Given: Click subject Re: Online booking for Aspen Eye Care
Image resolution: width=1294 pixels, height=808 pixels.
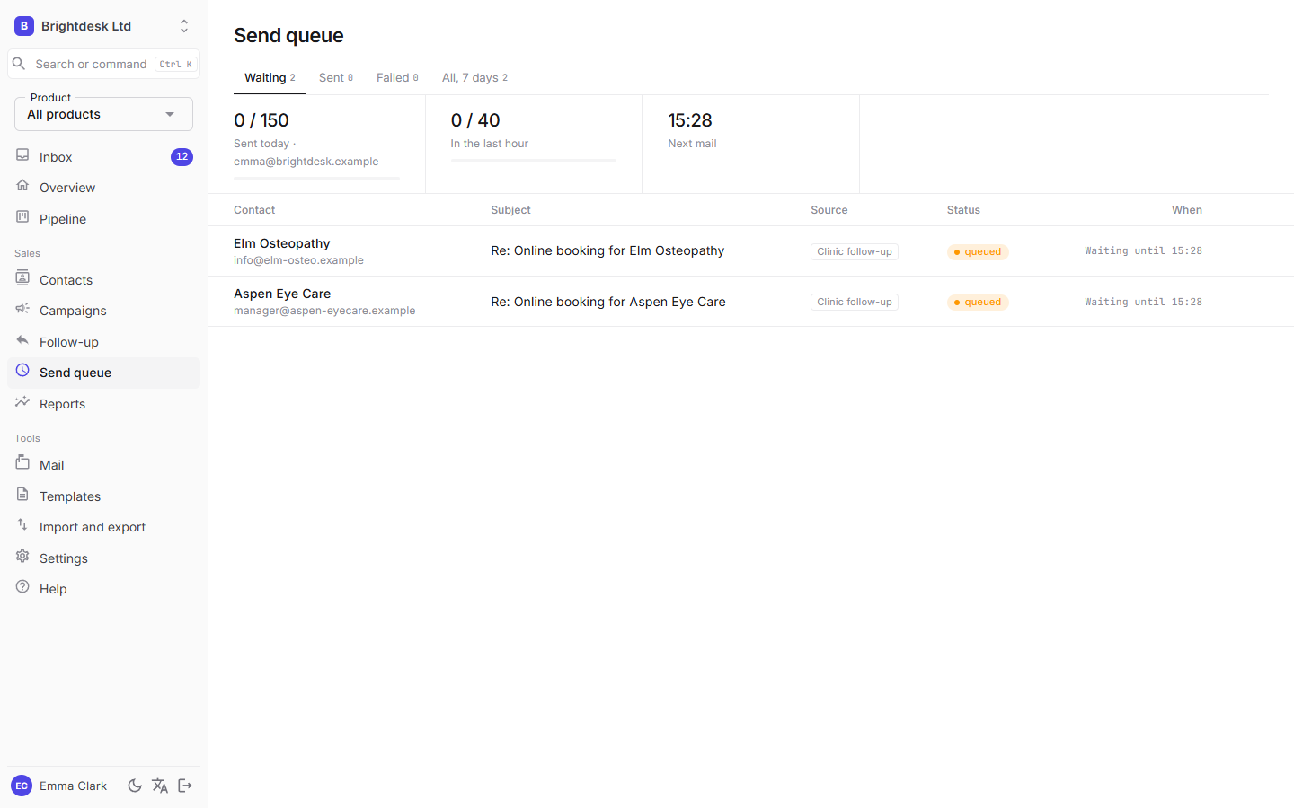Looking at the screenshot, I should tap(608, 302).
